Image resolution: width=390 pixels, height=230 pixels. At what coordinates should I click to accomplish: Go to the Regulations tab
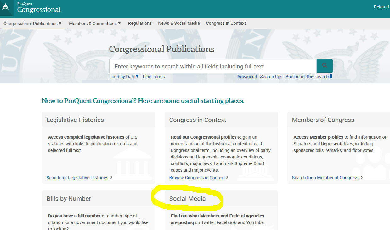tap(140, 24)
